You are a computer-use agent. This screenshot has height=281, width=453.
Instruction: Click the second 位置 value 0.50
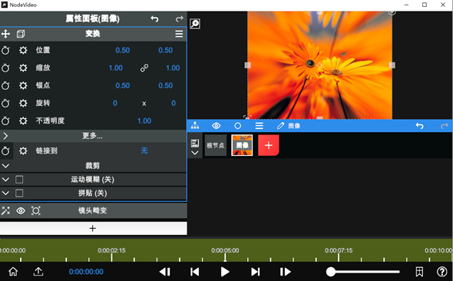coord(166,50)
